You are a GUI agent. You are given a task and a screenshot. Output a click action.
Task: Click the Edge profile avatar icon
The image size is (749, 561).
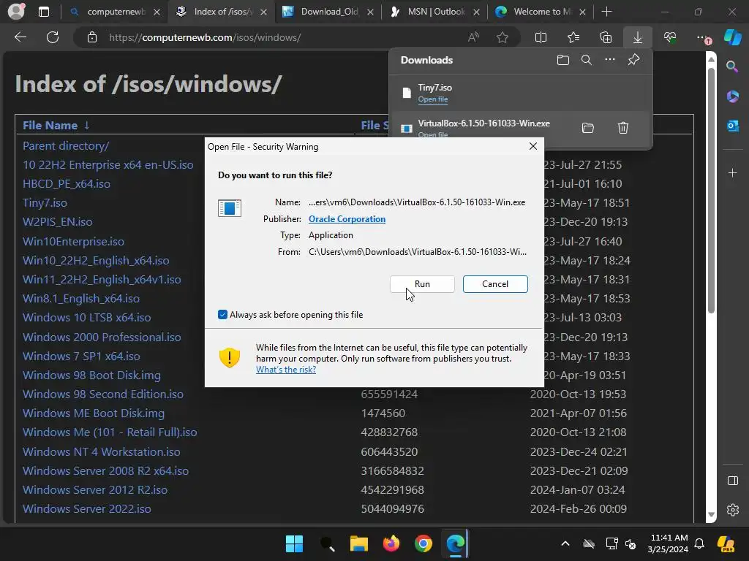tap(16, 12)
